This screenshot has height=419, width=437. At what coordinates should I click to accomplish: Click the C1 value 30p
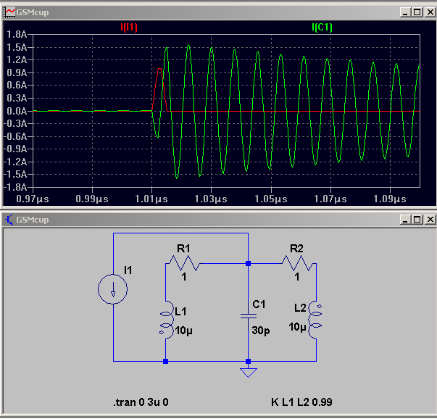261,331
